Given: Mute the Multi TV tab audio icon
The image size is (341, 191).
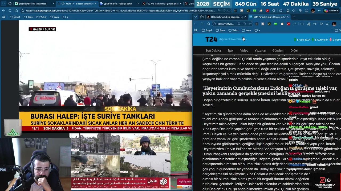Looking at the screenshot, I should point(63,4).
